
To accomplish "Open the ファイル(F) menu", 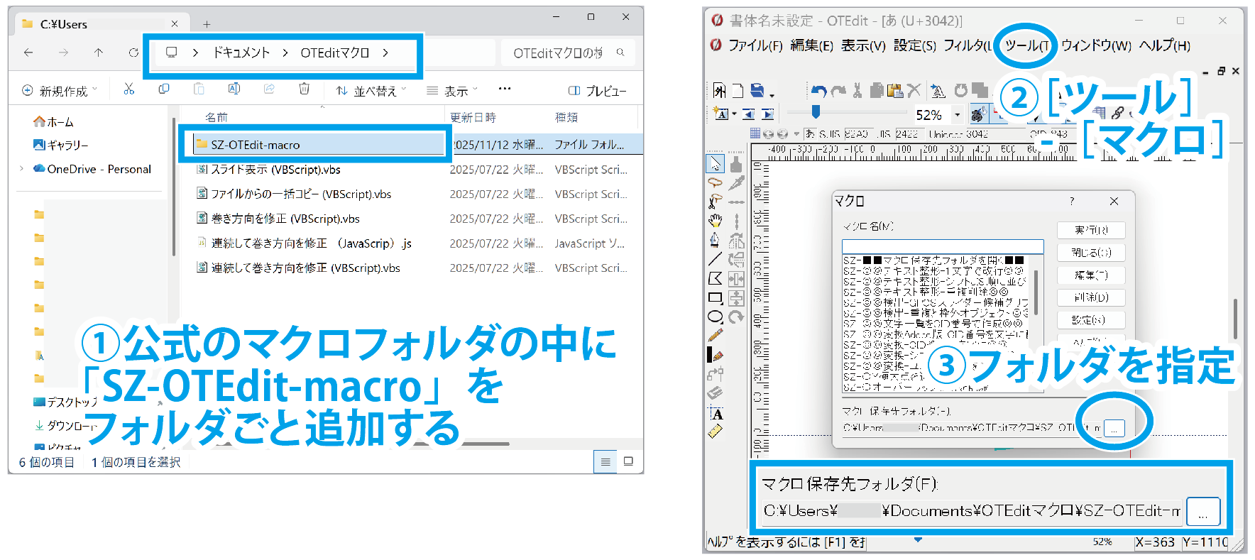I will pyautogui.click(x=755, y=45).
